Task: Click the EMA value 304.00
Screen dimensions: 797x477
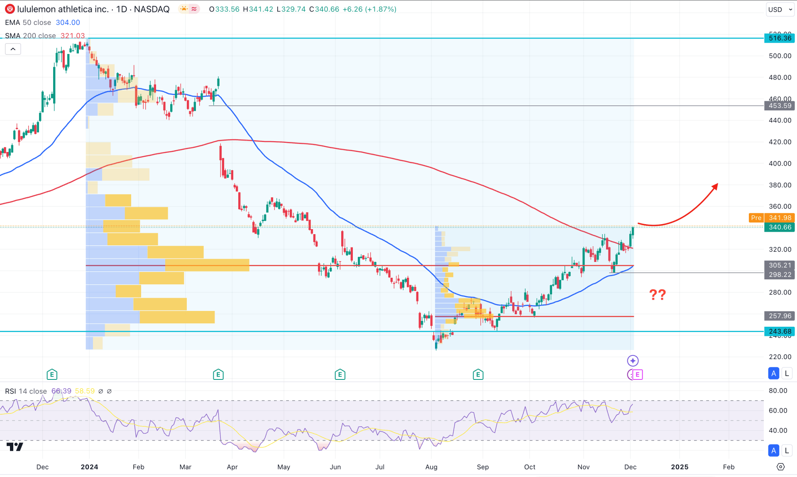Action: click(x=68, y=22)
